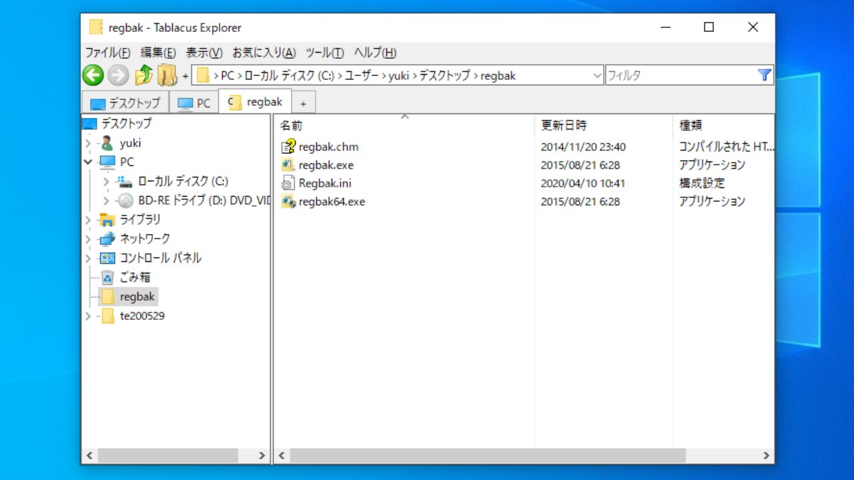
Task: Click the Regbak.ini settings file icon
Action: [288, 183]
